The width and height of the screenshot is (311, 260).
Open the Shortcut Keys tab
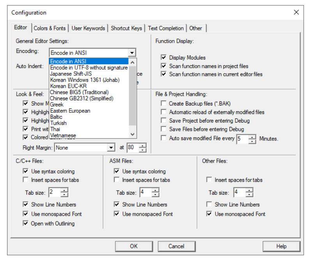pos(126,28)
